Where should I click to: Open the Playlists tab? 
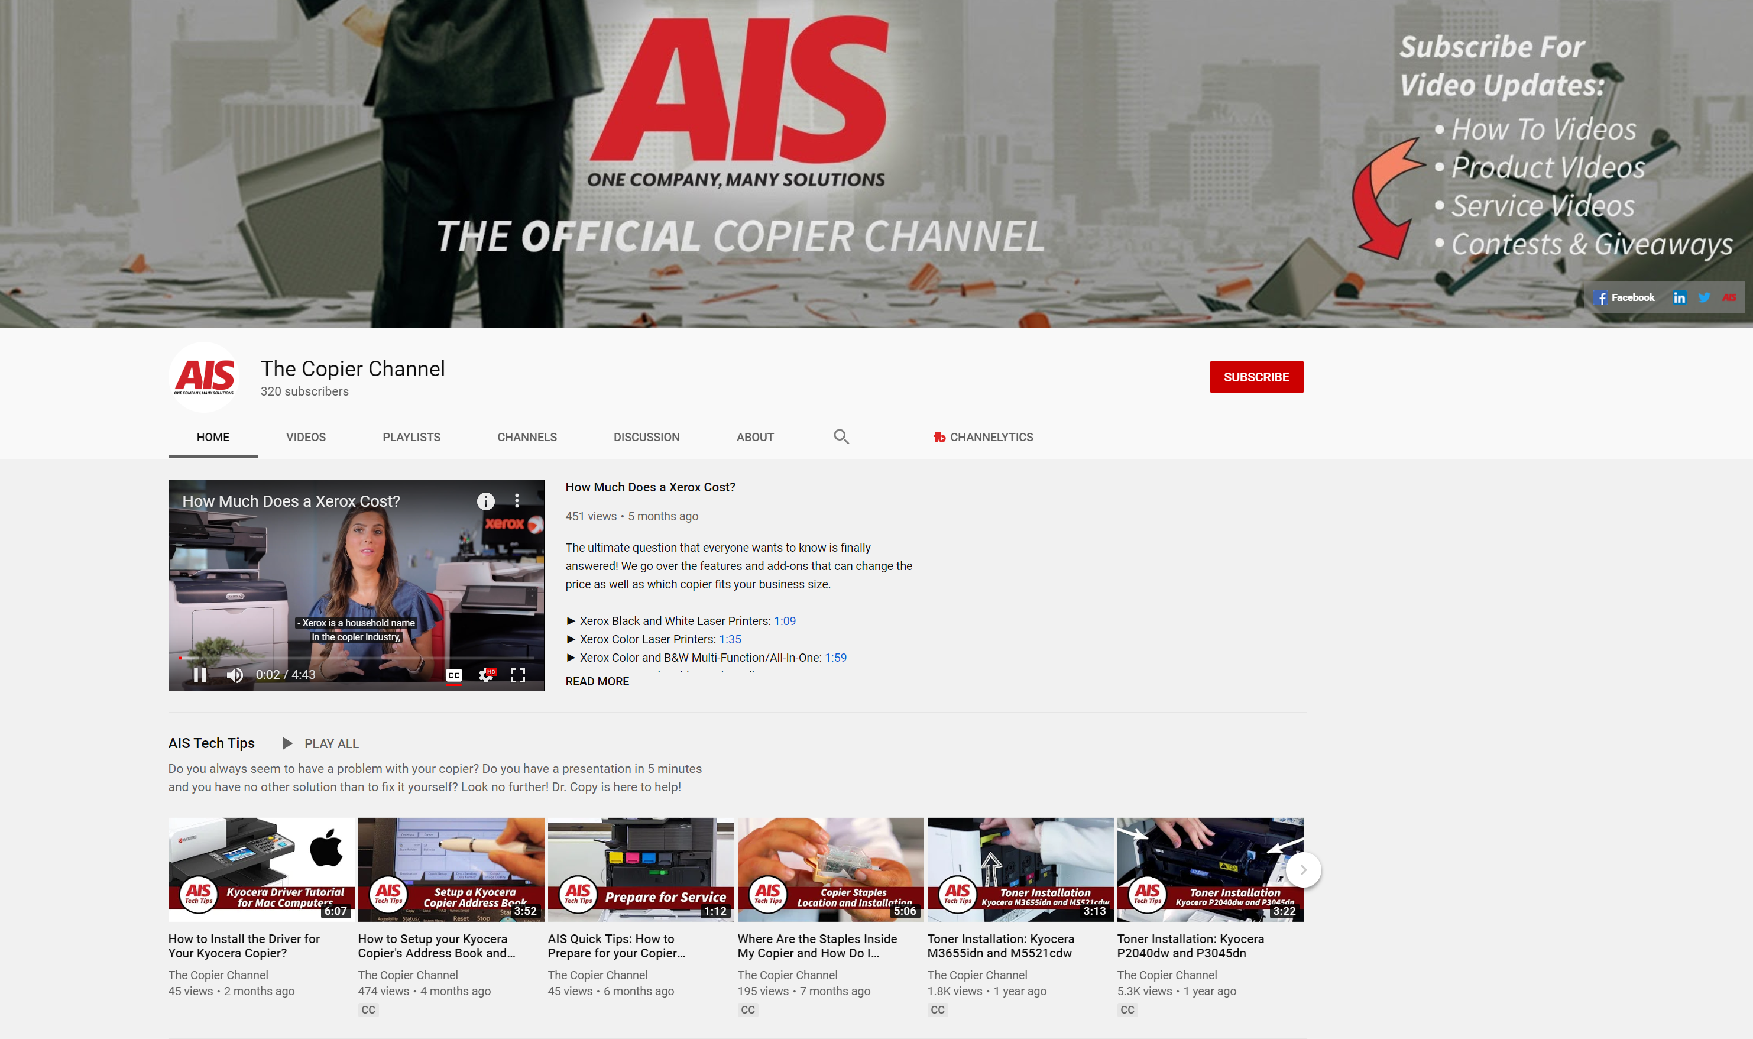pos(411,437)
